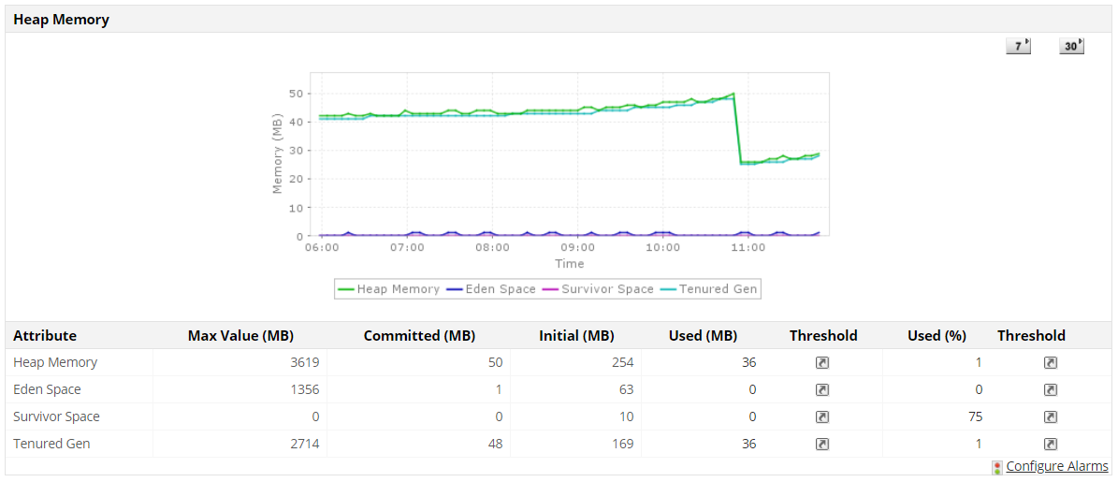Toggle Eden Space series in legend
Image resolution: width=1118 pixels, height=482 pixels.
coord(491,289)
